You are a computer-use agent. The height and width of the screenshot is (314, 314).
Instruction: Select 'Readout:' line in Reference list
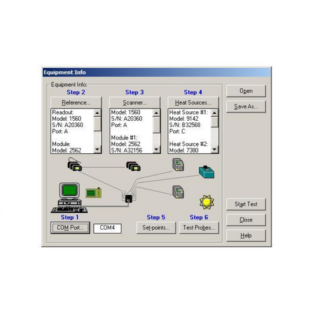click(x=62, y=113)
